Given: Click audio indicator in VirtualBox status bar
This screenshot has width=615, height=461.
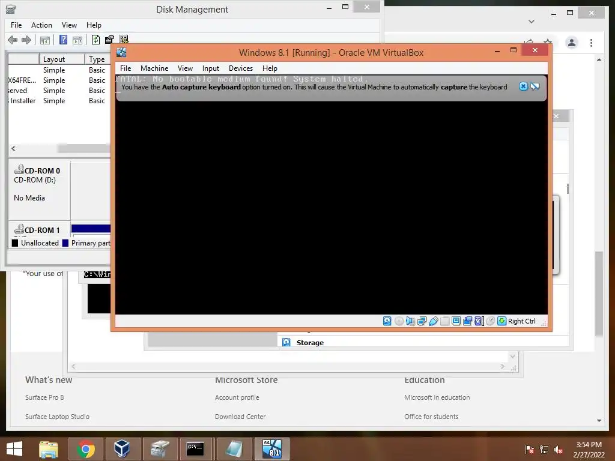Looking at the screenshot, I should pos(410,321).
